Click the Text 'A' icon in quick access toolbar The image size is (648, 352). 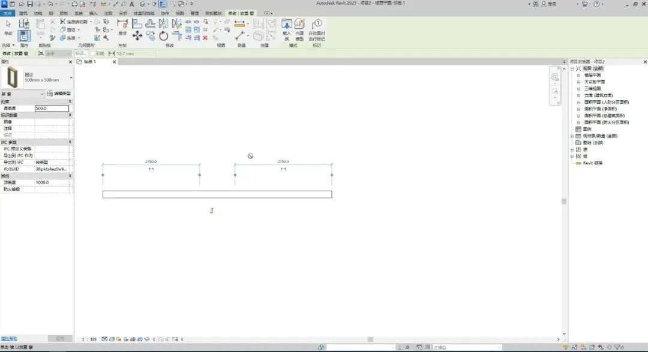pos(132,4)
